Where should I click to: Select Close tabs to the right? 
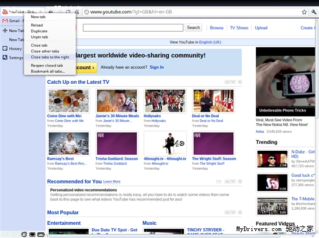click(50, 57)
